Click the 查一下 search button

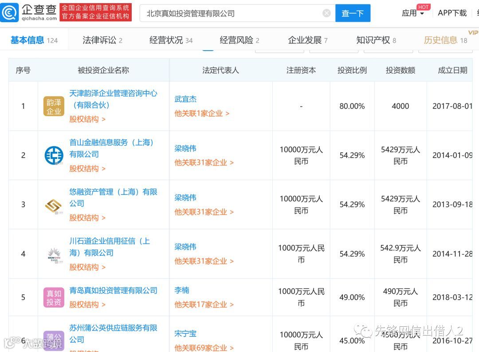353,13
